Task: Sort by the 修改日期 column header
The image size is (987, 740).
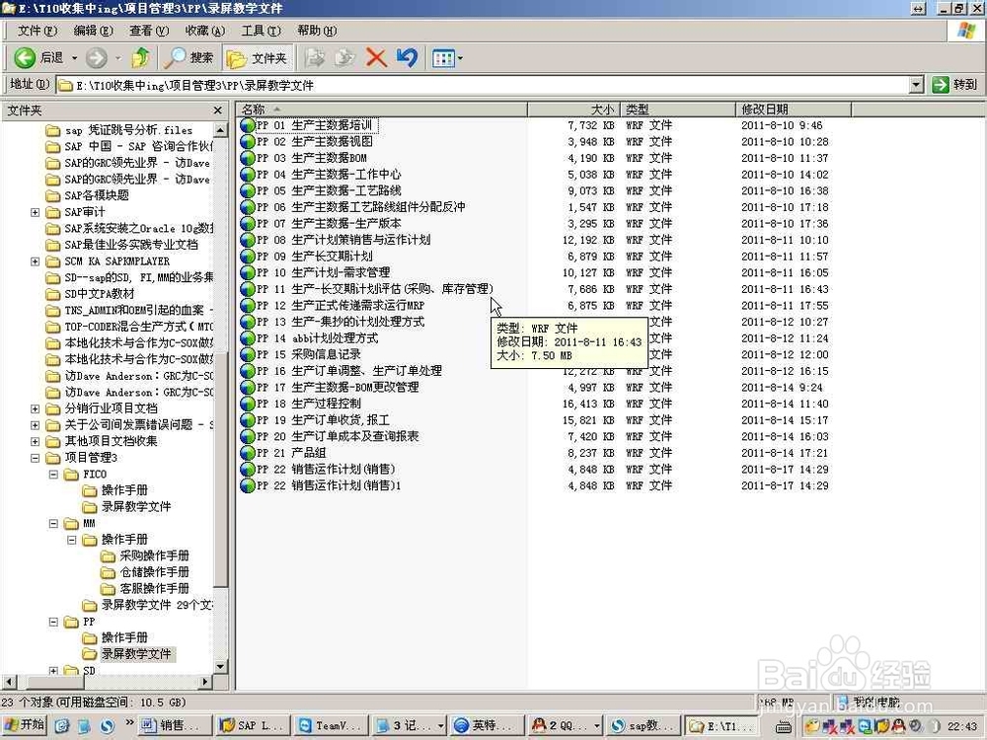Action: [x=794, y=110]
